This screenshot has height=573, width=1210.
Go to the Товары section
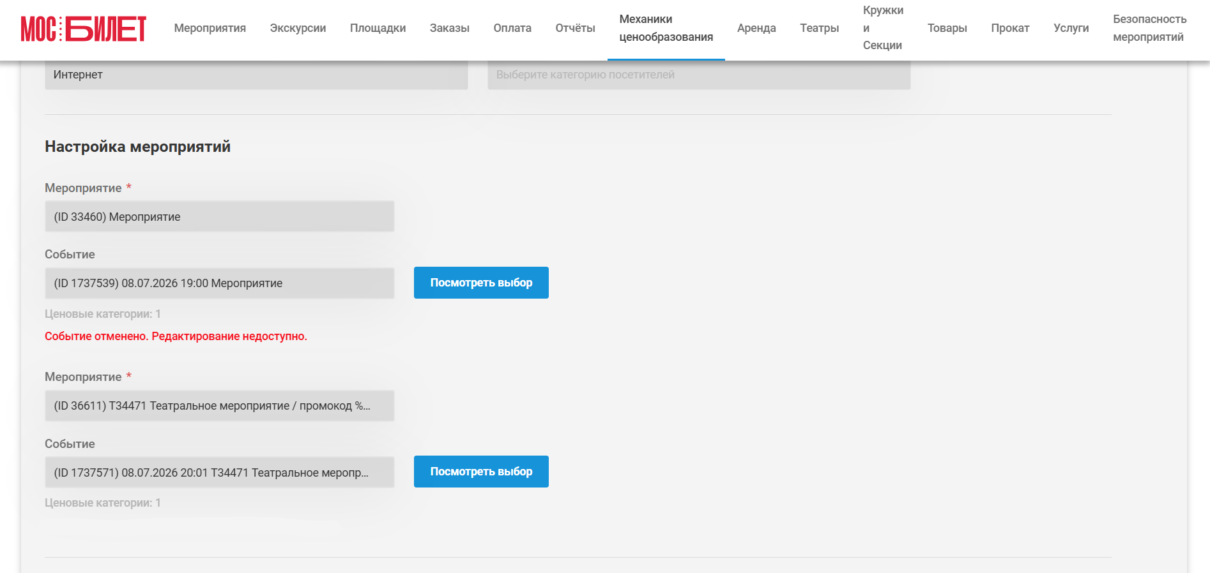coord(947,28)
